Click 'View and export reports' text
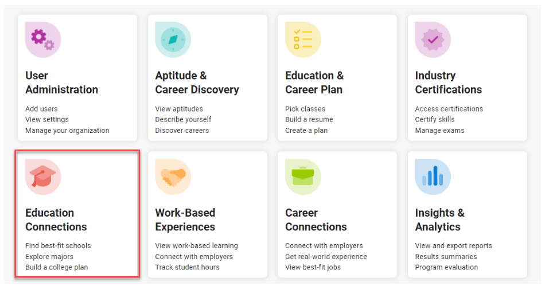The image size is (545, 290). pos(453,246)
